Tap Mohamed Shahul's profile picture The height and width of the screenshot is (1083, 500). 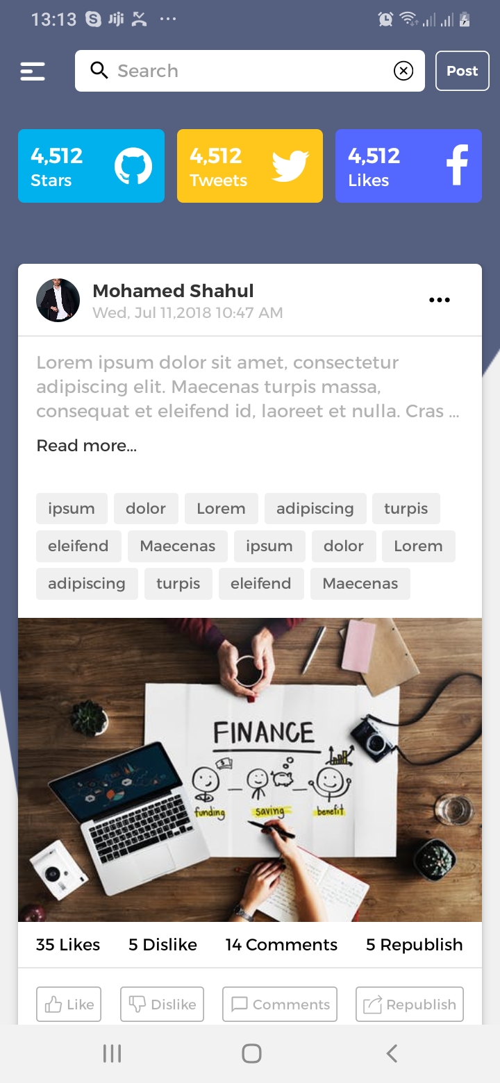pos(58,301)
